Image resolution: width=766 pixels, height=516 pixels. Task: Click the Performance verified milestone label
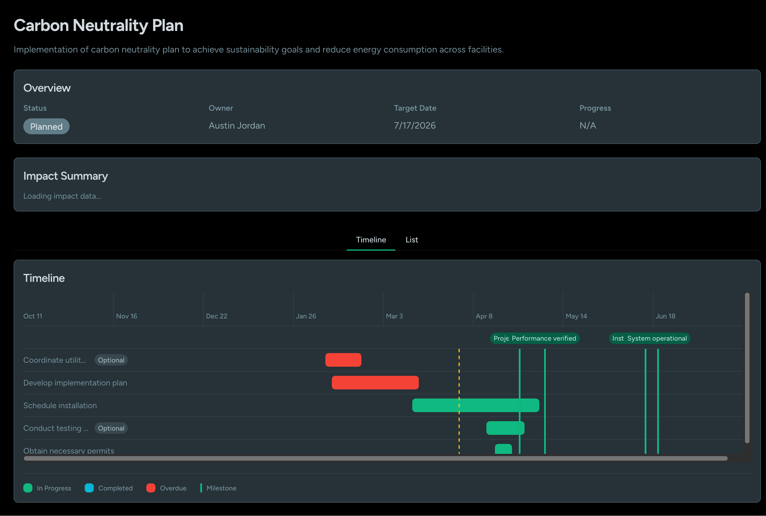(544, 338)
